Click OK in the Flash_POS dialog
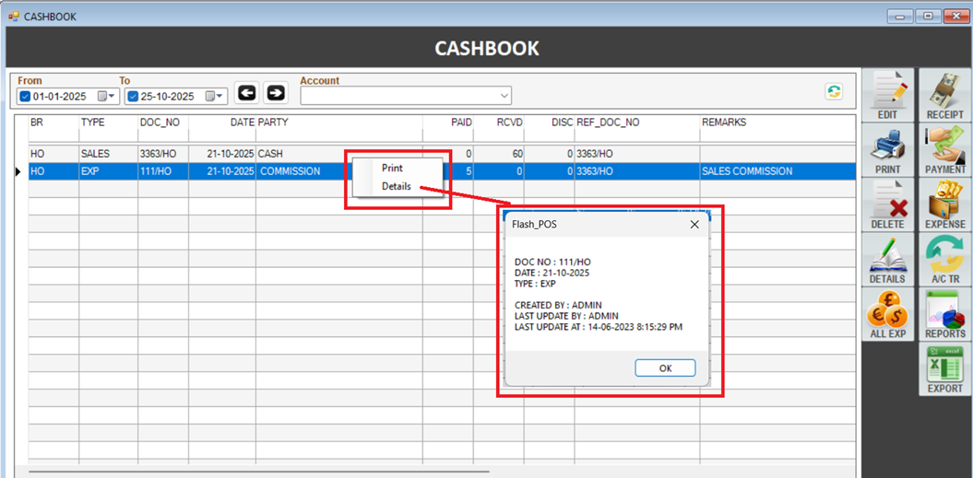Viewport: 973px width, 478px height. click(665, 367)
